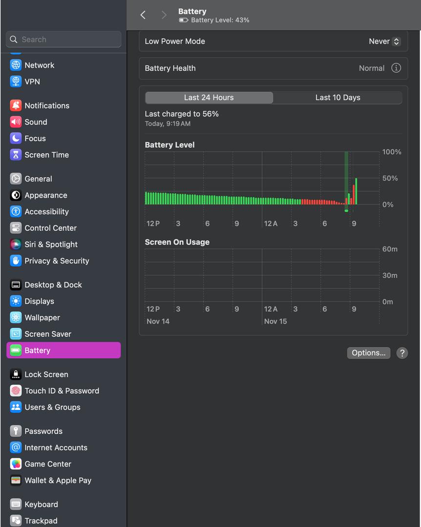Open Control Center settings via its icon
This screenshot has height=527, width=421.
(x=16, y=228)
